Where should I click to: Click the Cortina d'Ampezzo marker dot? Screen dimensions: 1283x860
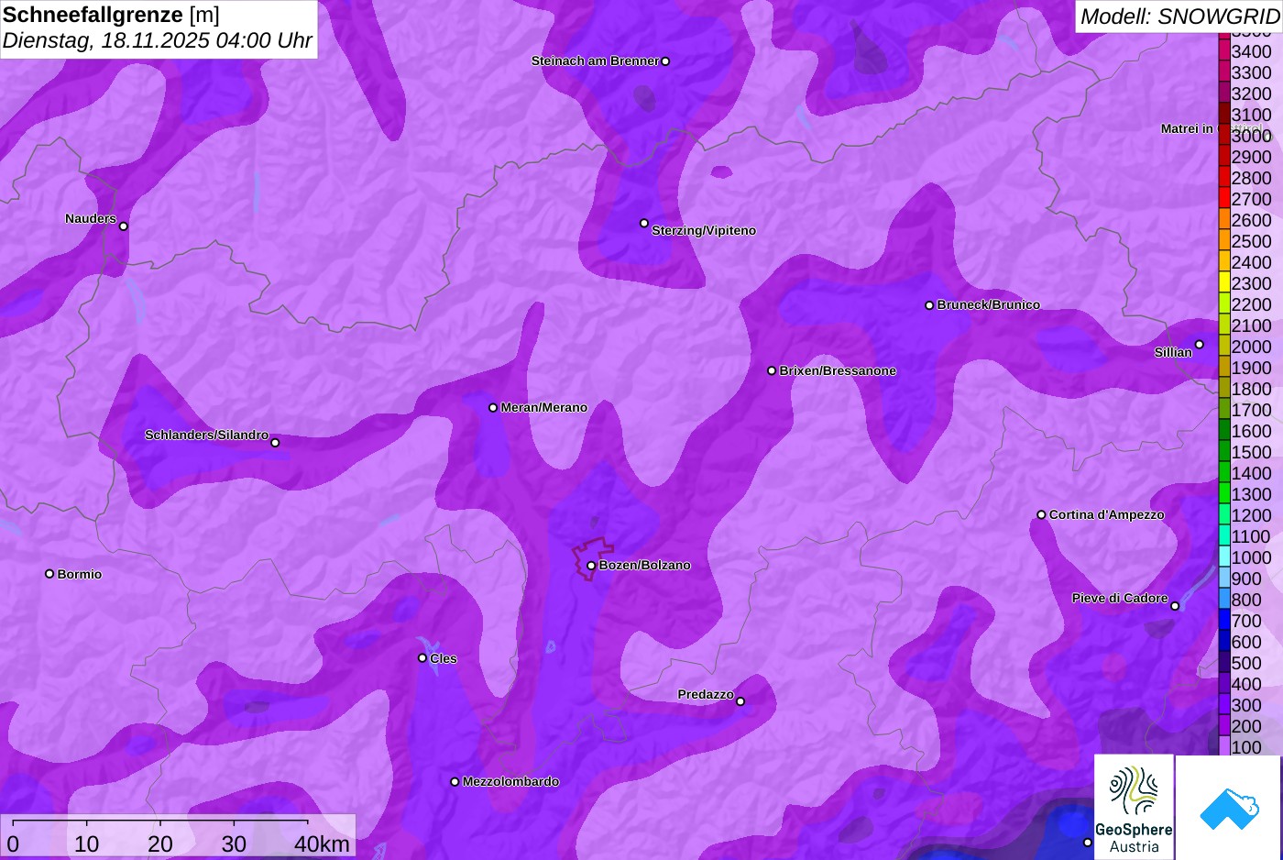(x=1041, y=514)
